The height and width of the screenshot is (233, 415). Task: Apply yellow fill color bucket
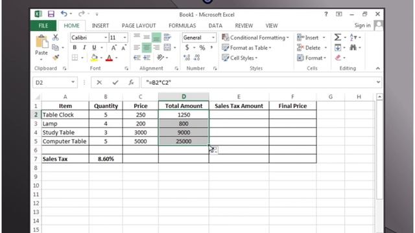[94, 58]
